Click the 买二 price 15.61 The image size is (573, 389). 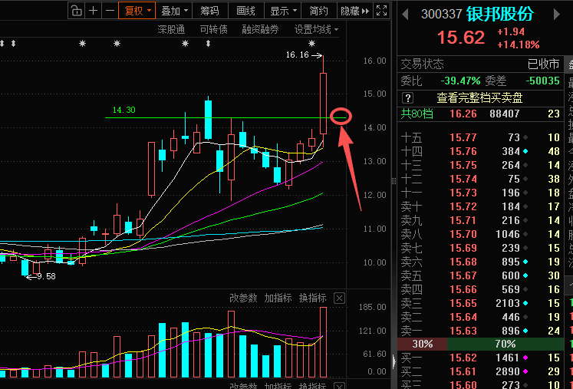click(463, 371)
